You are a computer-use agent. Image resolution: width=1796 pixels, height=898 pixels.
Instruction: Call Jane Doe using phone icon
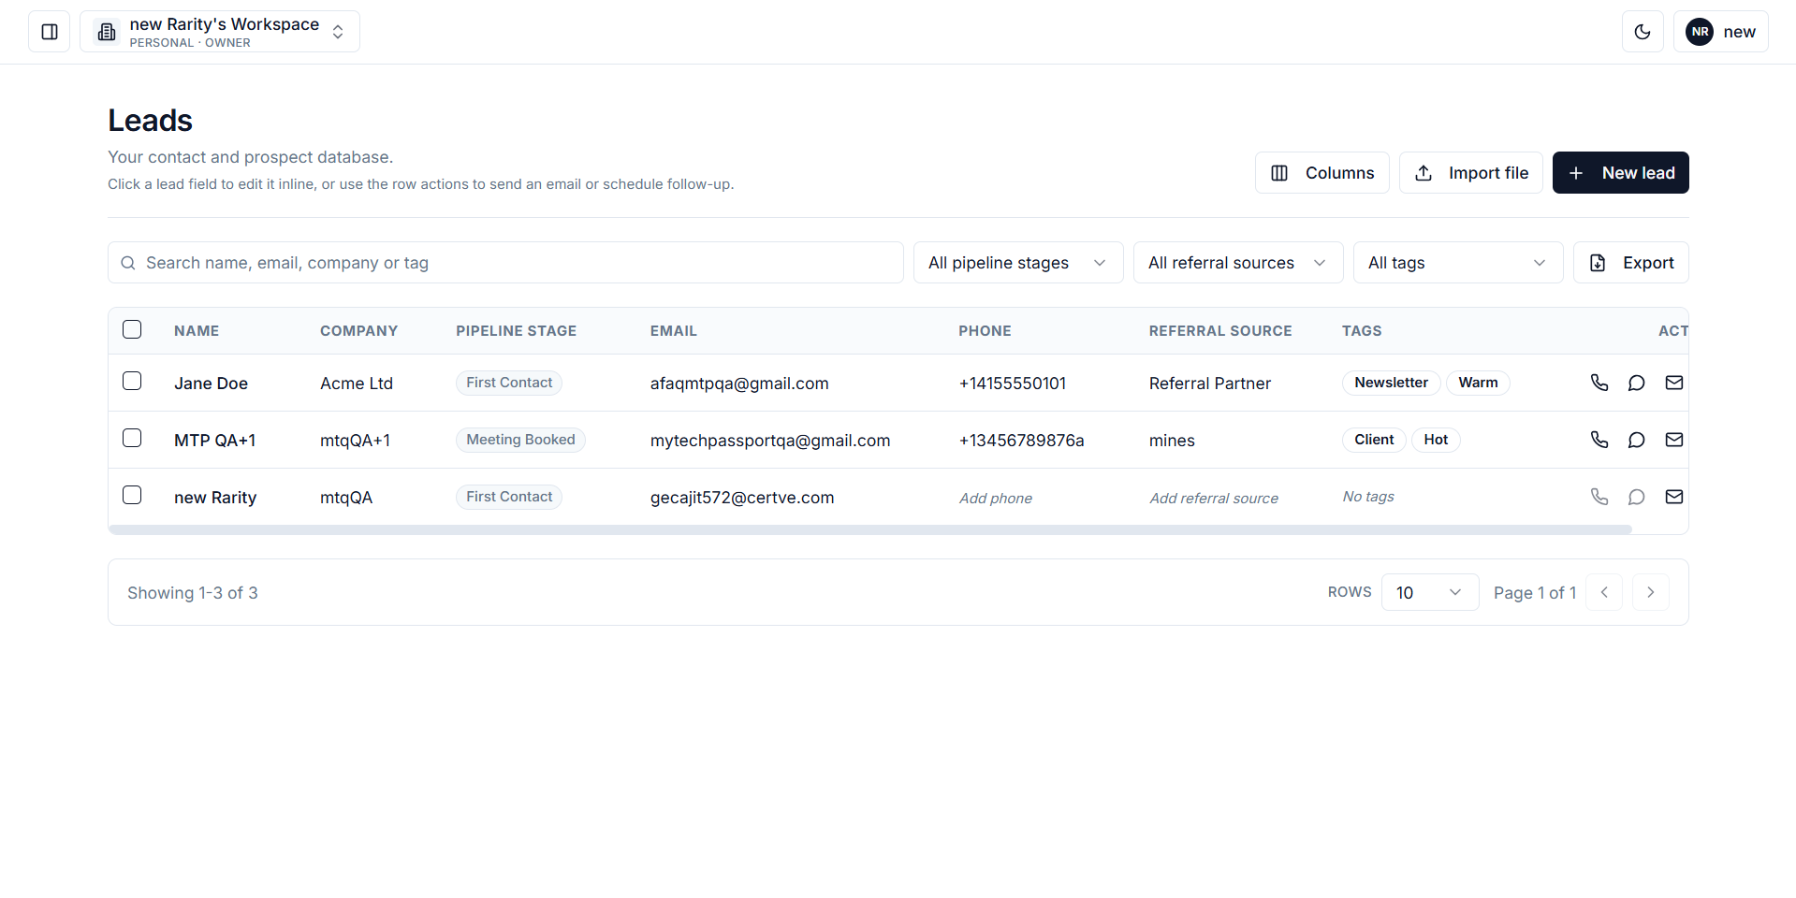(x=1599, y=383)
